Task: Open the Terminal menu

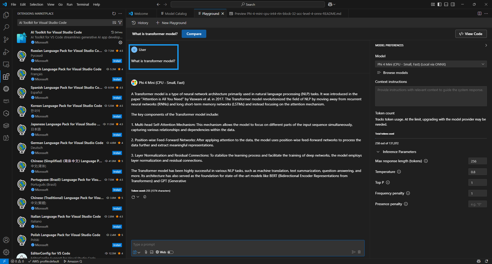Action: (x=83, y=4)
